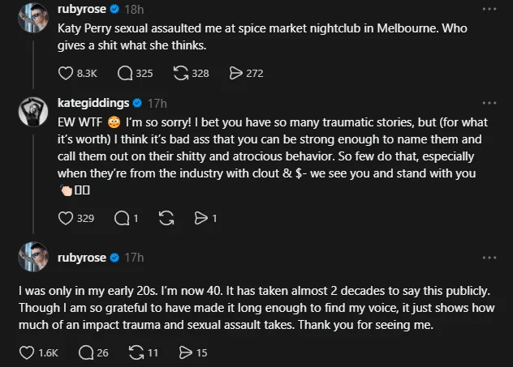Image resolution: width=513 pixels, height=367 pixels.
Task: Repost rubyrose's reply with 11 reposts
Action: click(136, 352)
